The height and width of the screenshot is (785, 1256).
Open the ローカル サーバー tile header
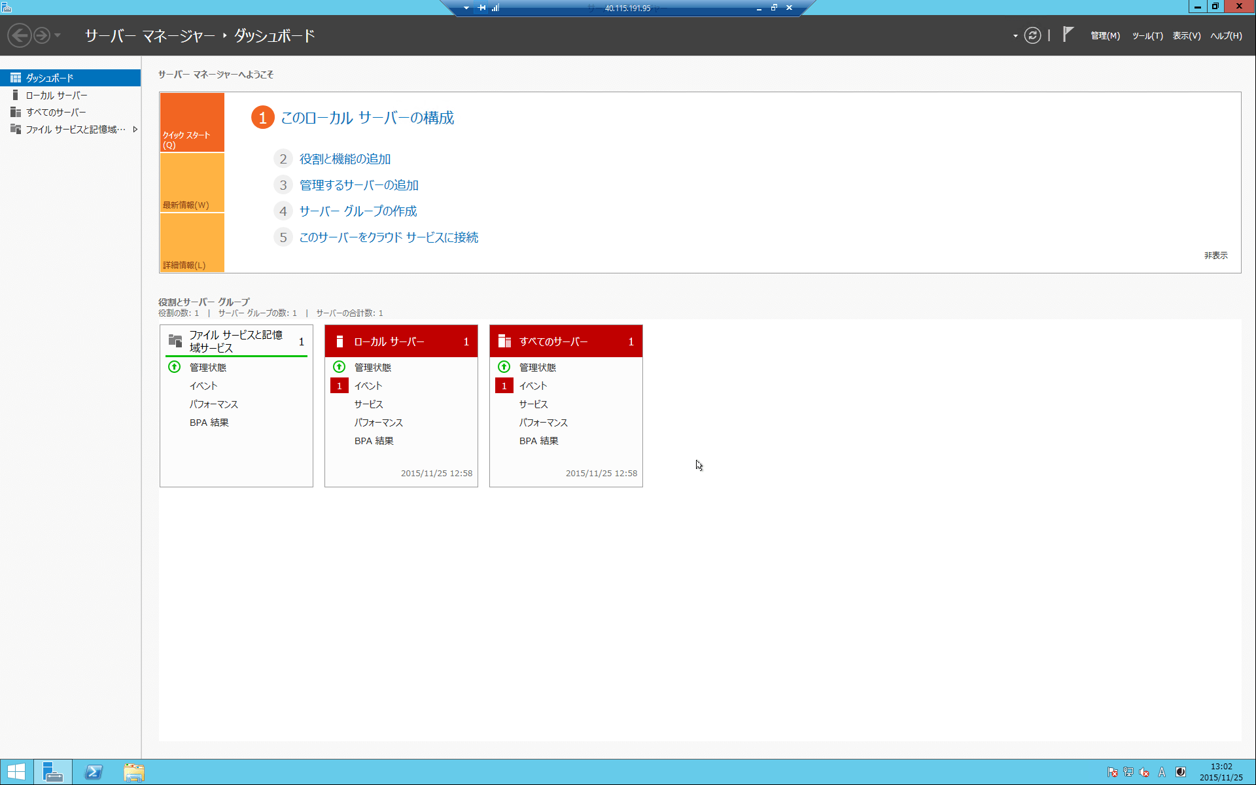(401, 341)
